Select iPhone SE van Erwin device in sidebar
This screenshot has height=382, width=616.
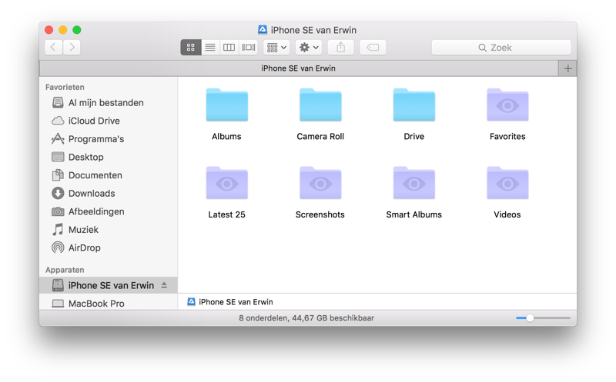[x=109, y=285]
